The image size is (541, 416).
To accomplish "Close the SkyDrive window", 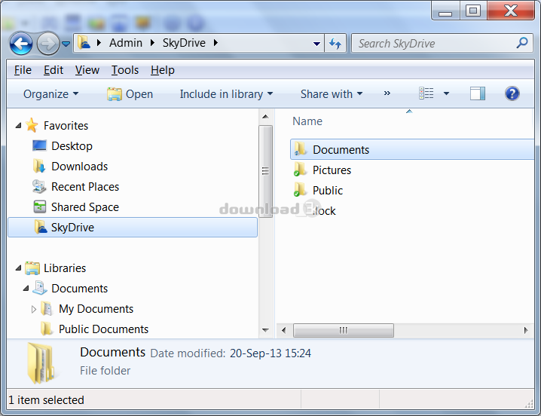I will pos(511,11).
